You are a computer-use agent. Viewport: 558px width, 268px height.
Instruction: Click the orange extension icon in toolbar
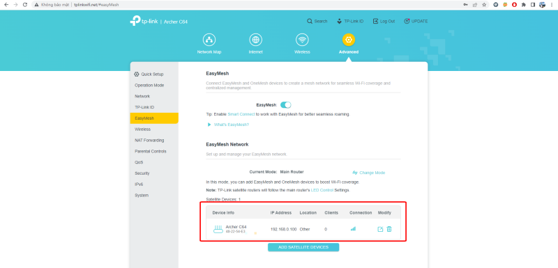[505, 5]
